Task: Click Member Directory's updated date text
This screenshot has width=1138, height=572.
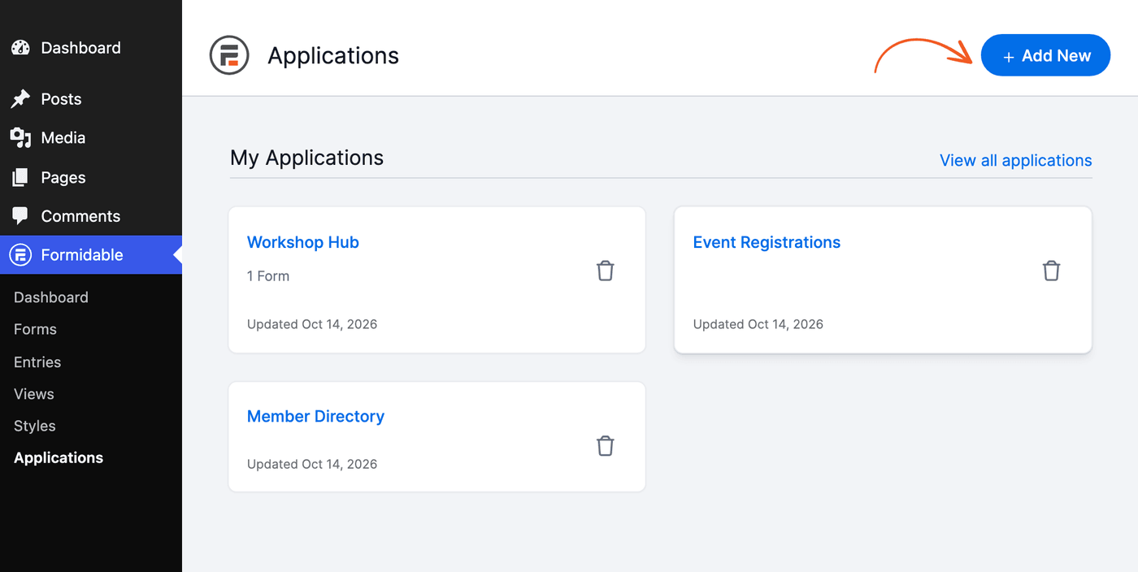Action: point(312,464)
